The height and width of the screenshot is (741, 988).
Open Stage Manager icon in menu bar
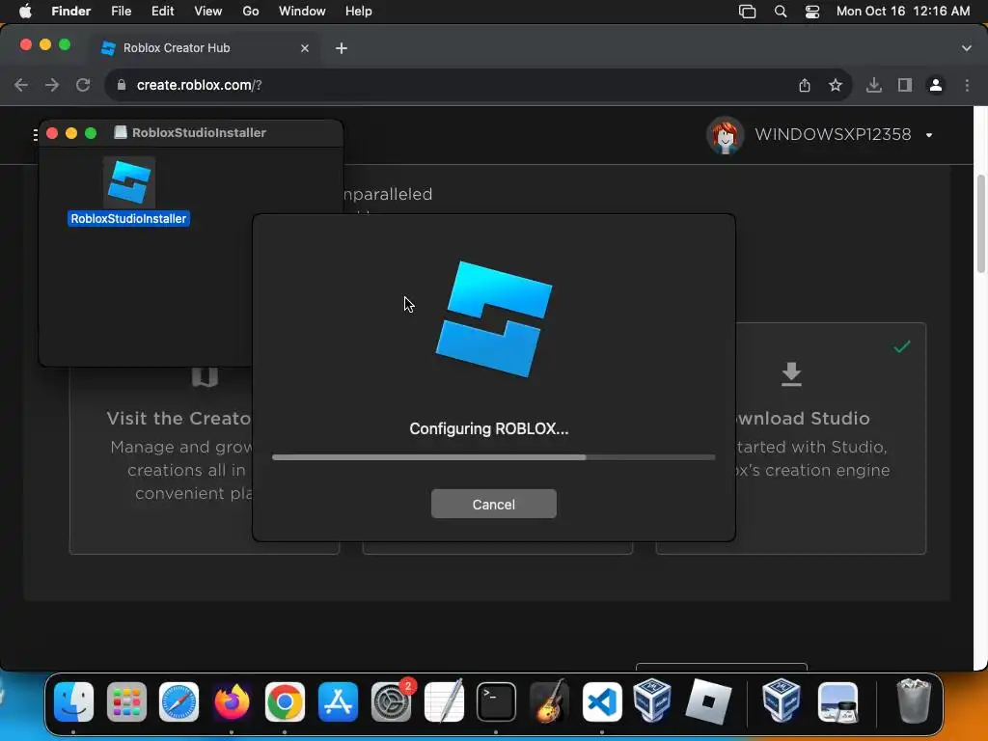coord(748,12)
